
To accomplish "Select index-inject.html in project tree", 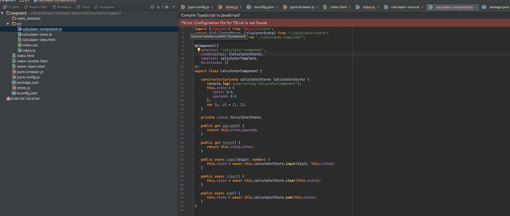I will (31, 66).
